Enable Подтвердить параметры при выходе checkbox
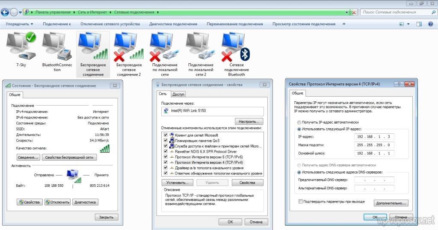 [x=301, y=201]
